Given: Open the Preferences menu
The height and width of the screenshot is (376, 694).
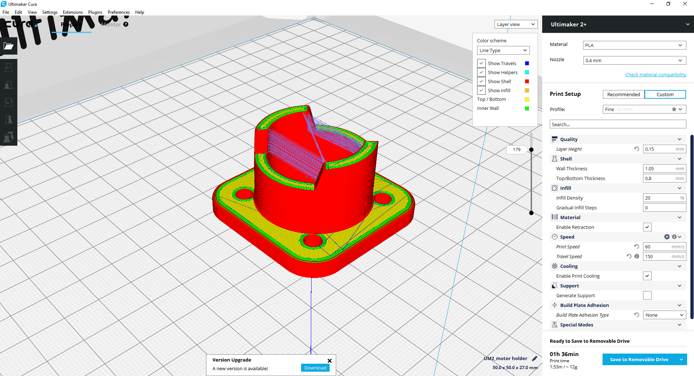Looking at the screenshot, I should pos(119,12).
